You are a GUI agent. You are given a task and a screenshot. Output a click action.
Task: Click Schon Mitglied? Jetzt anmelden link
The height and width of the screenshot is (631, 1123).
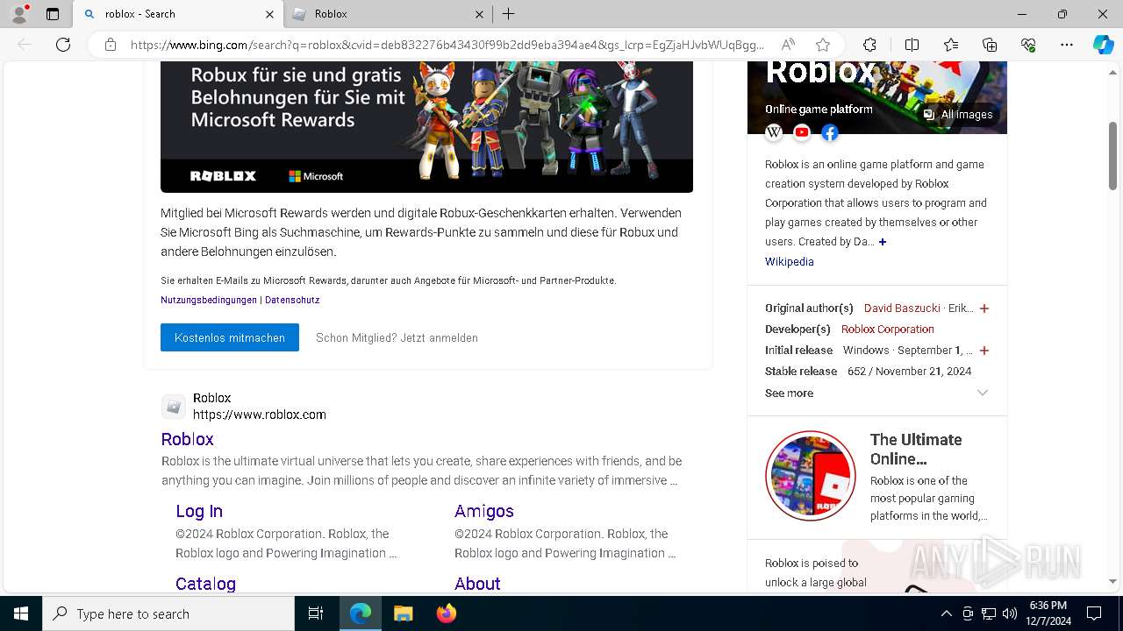(397, 337)
